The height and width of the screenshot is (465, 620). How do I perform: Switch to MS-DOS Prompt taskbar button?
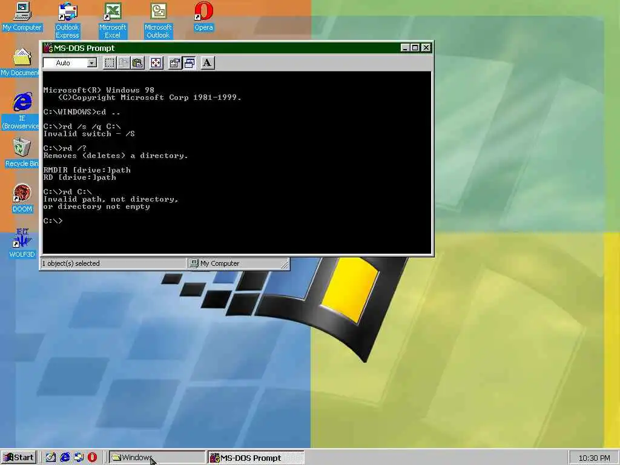pyautogui.click(x=256, y=458)
